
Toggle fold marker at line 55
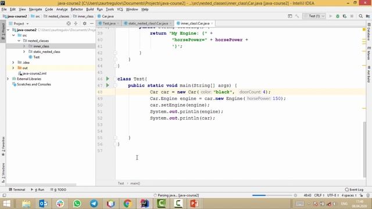(x=115, y=138)
